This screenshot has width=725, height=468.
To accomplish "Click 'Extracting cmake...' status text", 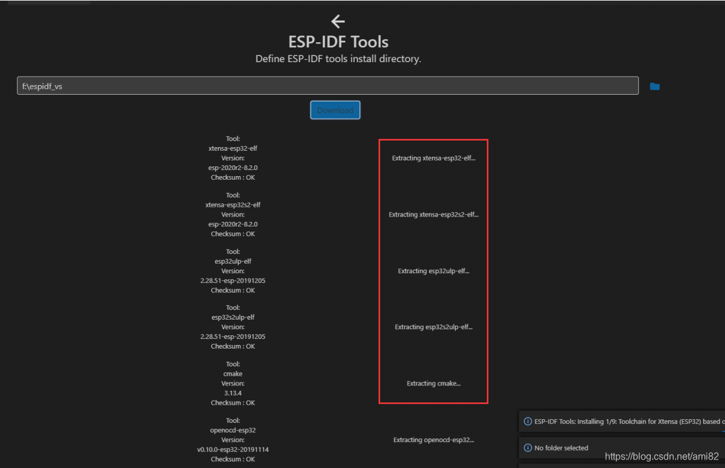I will coord(434,384).
